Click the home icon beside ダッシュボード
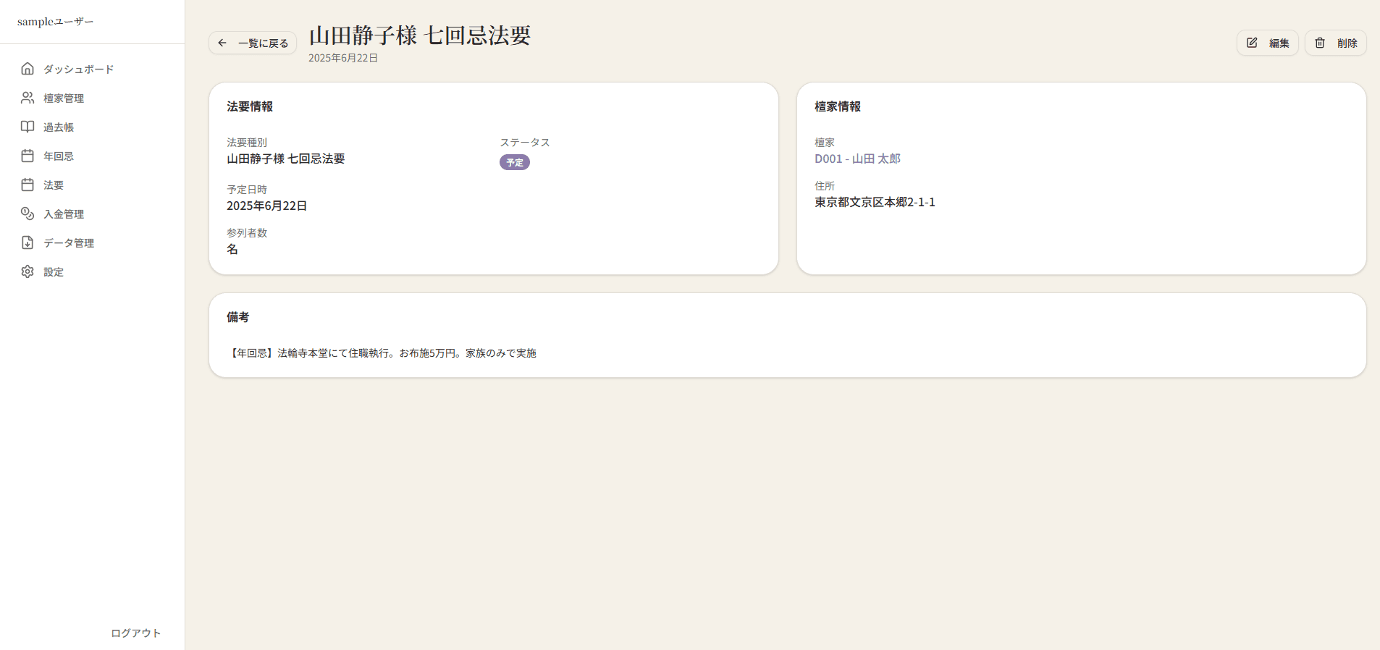 click(28, 69)
